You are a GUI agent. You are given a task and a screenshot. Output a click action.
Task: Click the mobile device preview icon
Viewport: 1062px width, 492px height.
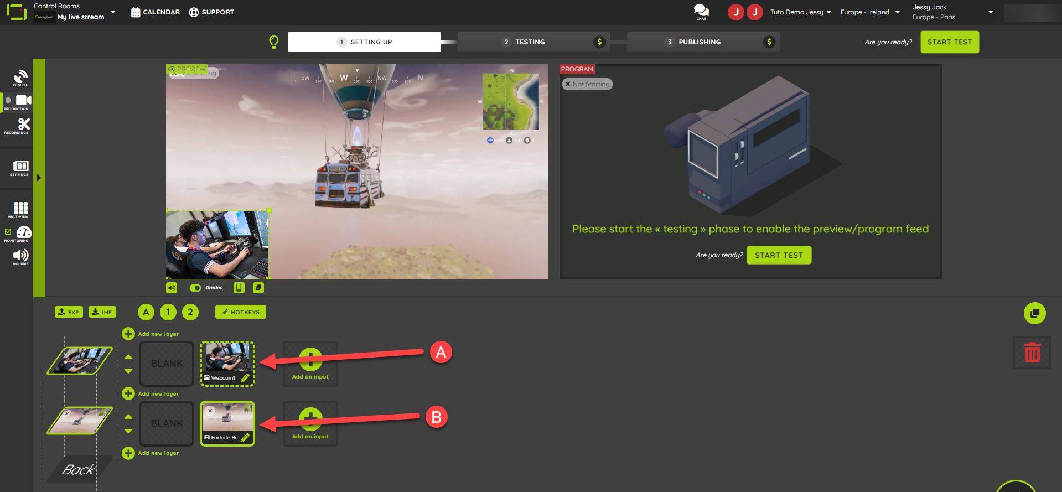(239, 288)
